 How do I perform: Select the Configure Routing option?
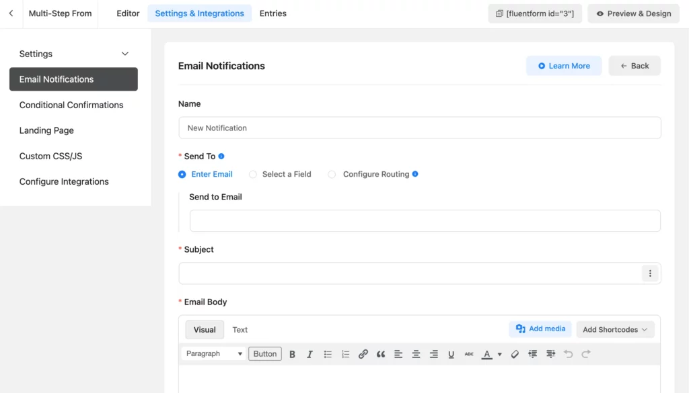coord(332,174)
